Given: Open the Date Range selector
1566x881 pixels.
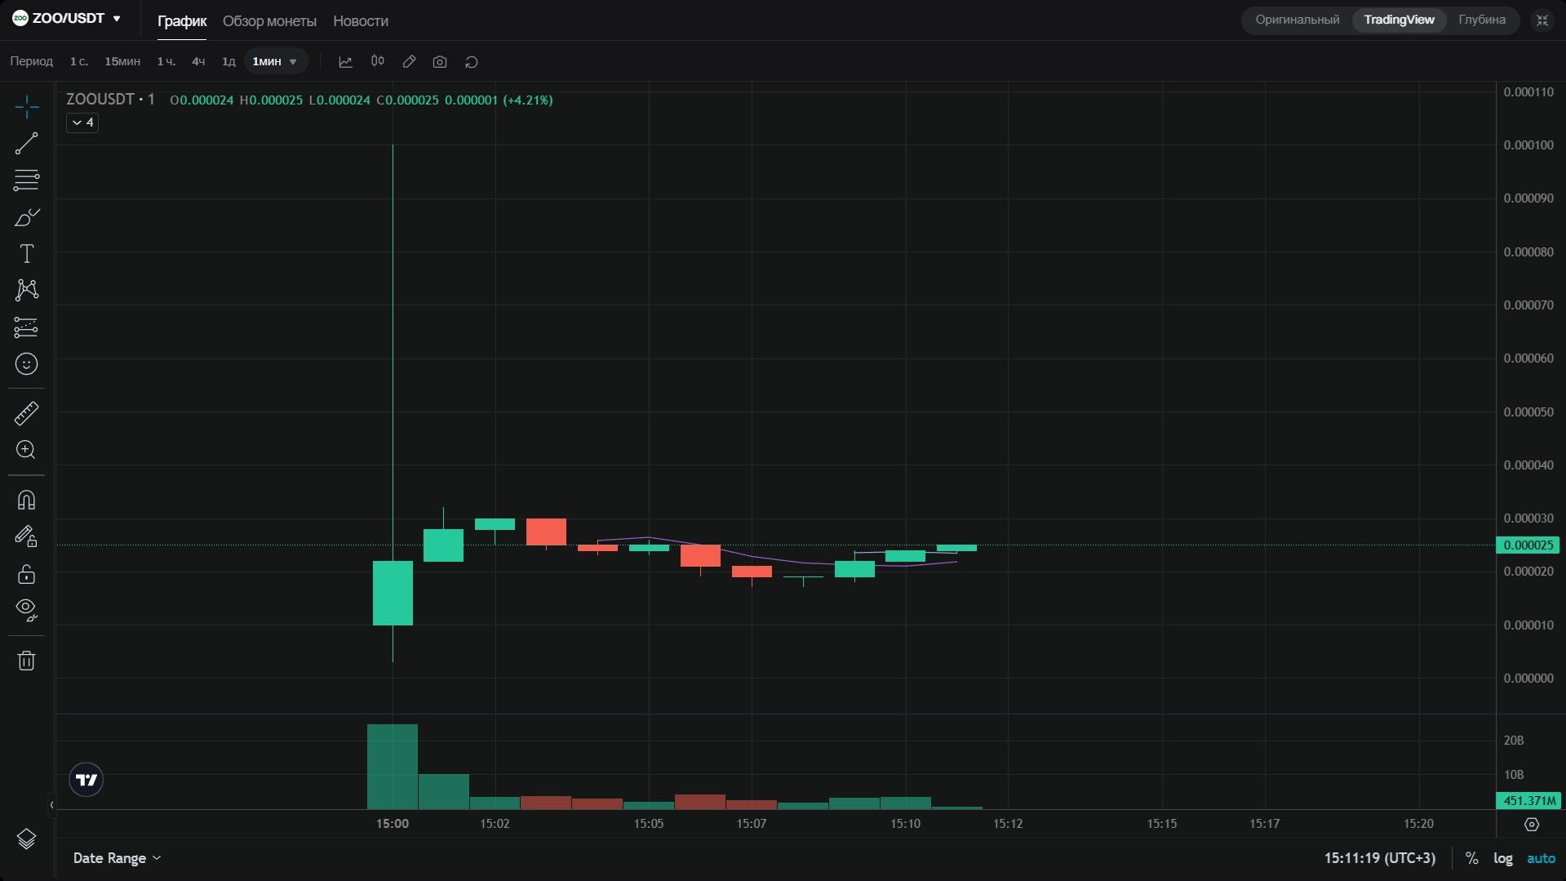Looking at the screenshot, I should point(116,858).
